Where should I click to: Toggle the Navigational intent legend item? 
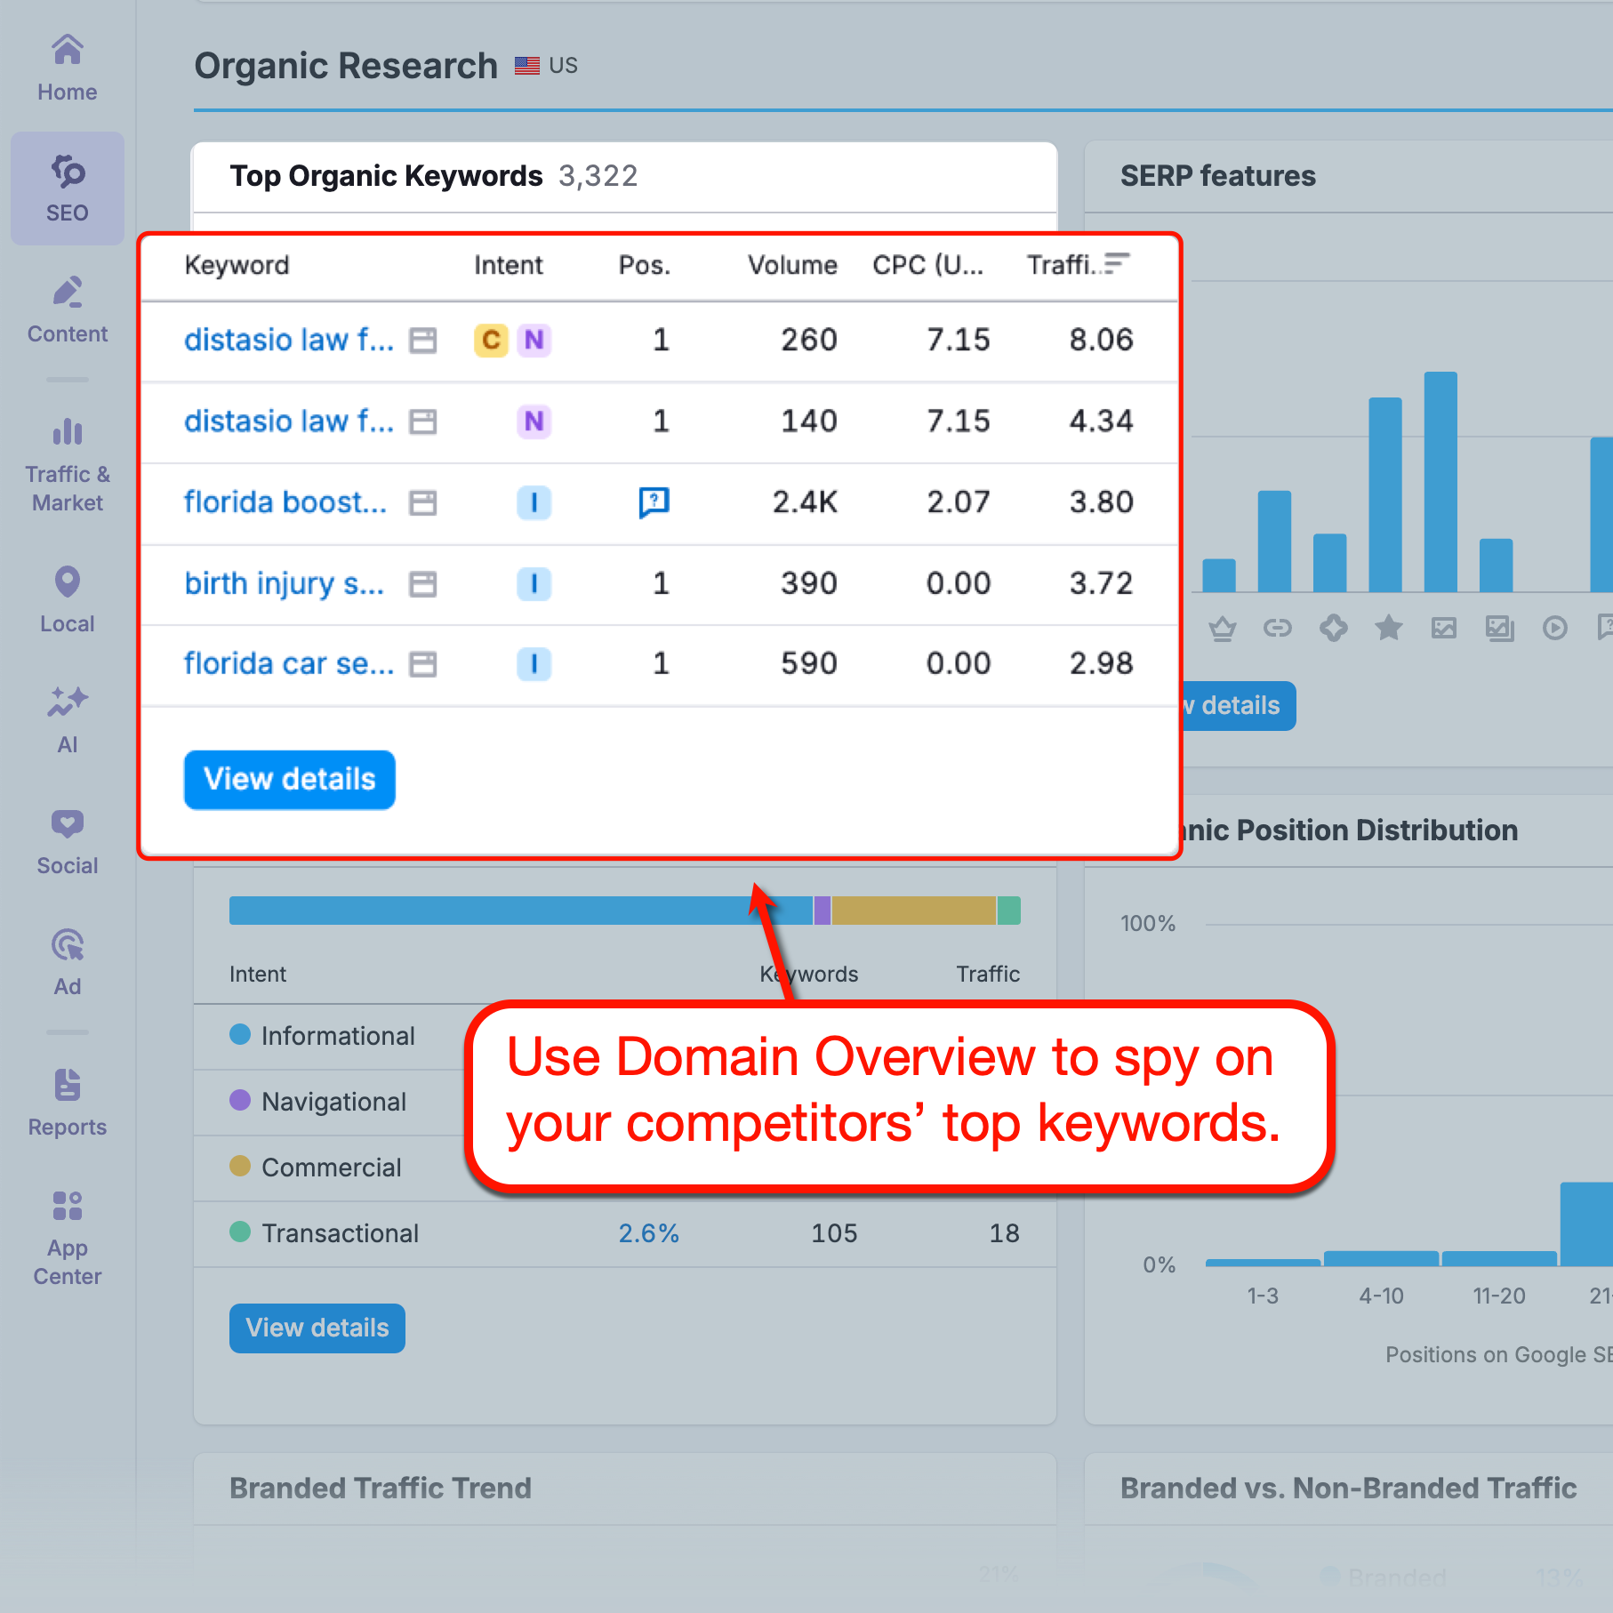point(241,1102)
